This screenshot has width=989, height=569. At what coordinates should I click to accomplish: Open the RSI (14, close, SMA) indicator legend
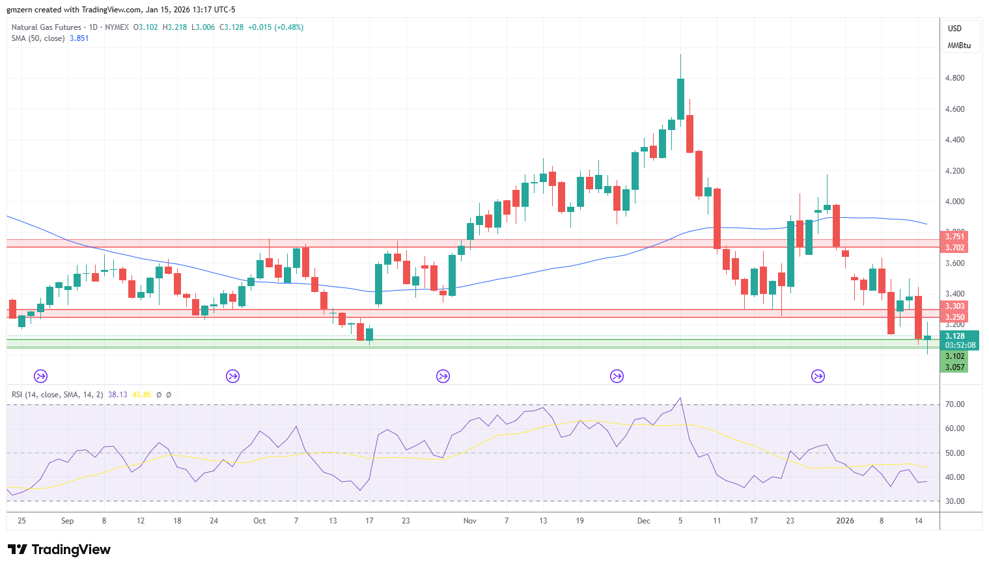click(57, 395)
